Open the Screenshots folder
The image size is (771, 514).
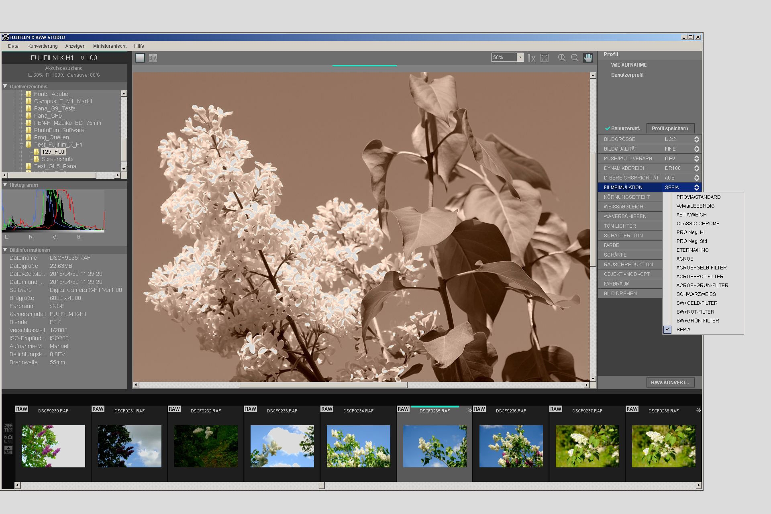(x=57, y=159)
